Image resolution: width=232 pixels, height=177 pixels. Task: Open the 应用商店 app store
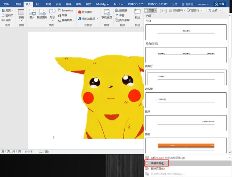(x=85, y=12)
